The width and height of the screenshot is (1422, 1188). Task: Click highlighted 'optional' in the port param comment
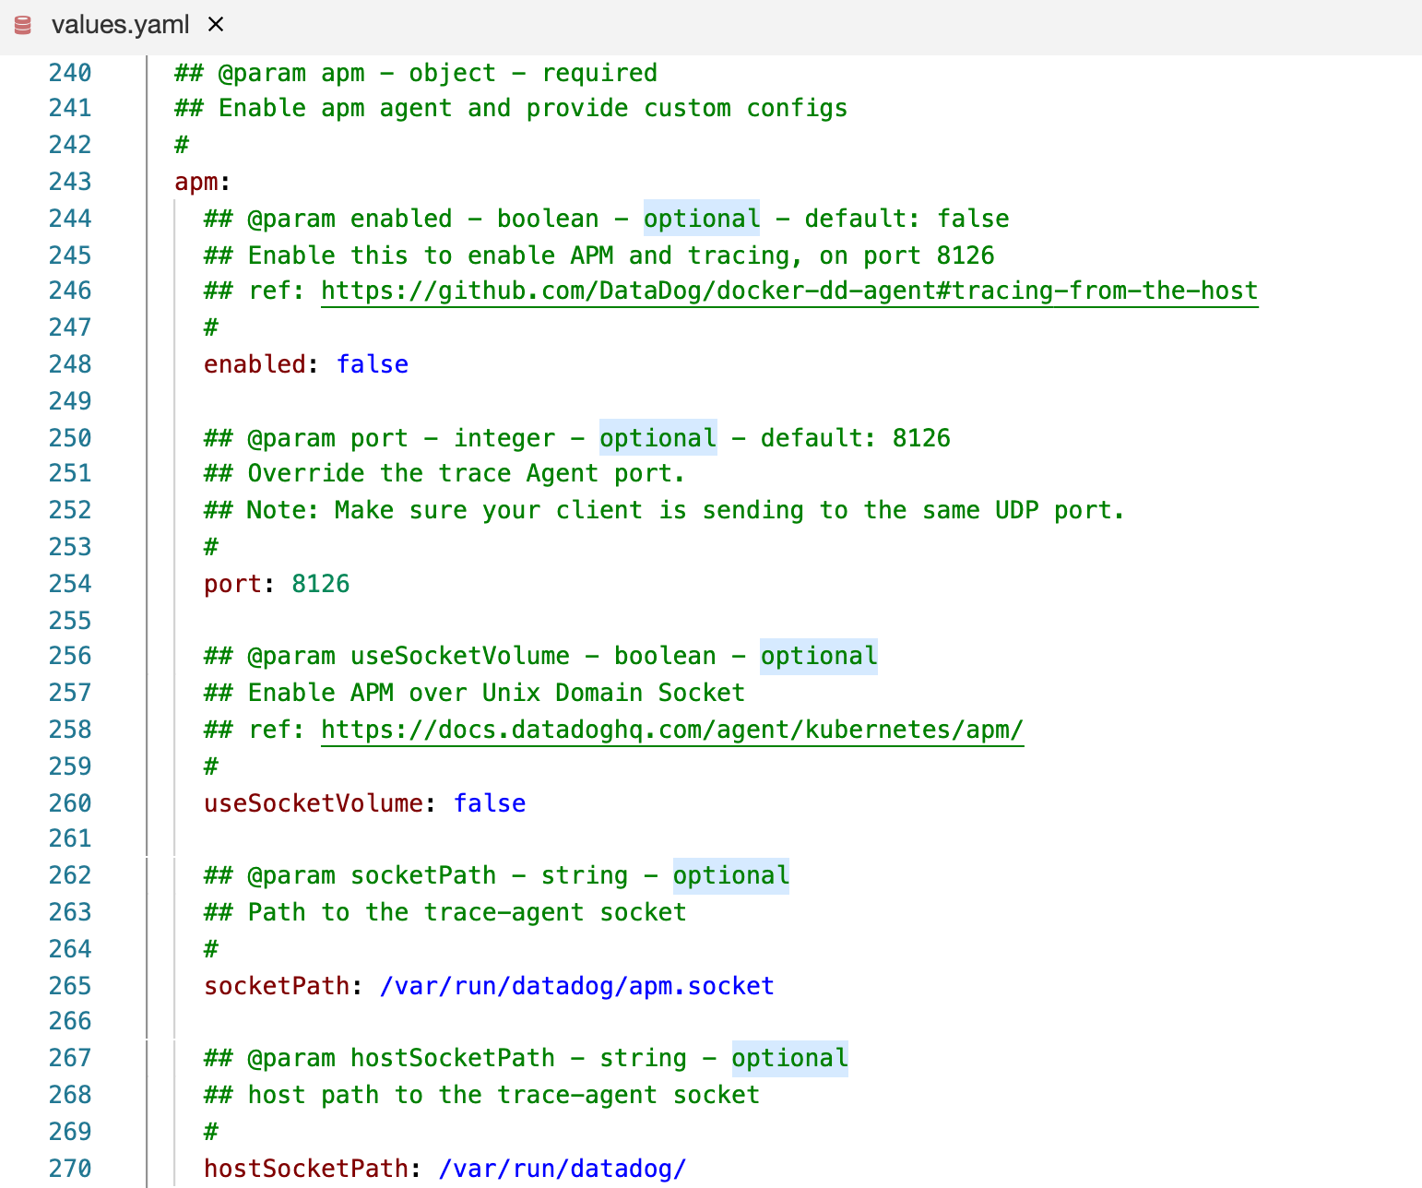click(x=658, y=438)
